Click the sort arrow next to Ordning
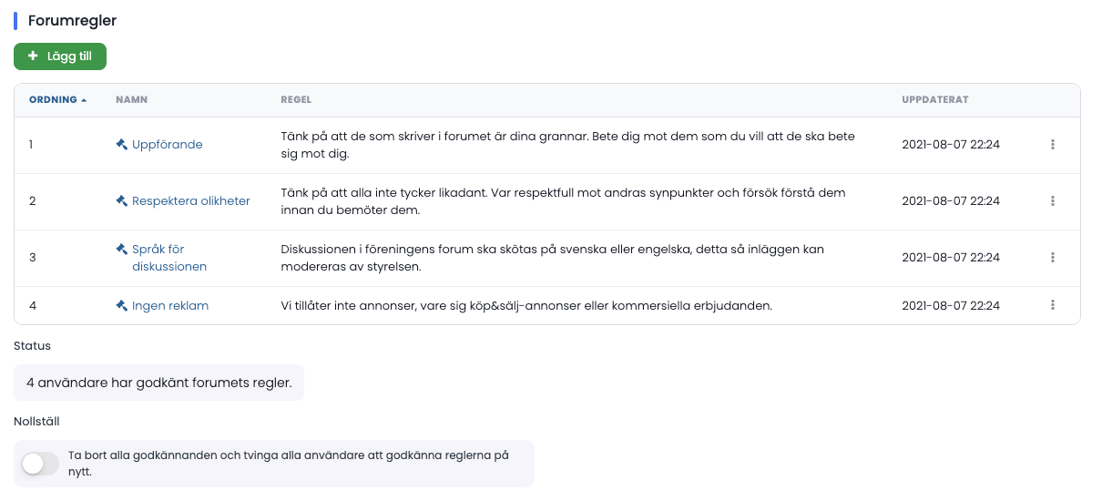The width and height of the screenshot is (1102, 501). coord(84,100)
